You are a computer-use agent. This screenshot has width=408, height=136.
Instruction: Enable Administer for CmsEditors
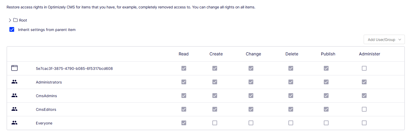[x=364, y=109]
